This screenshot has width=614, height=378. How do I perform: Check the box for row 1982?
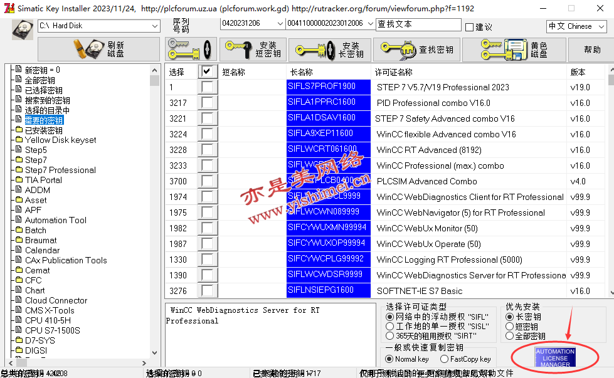click(207, 228)
